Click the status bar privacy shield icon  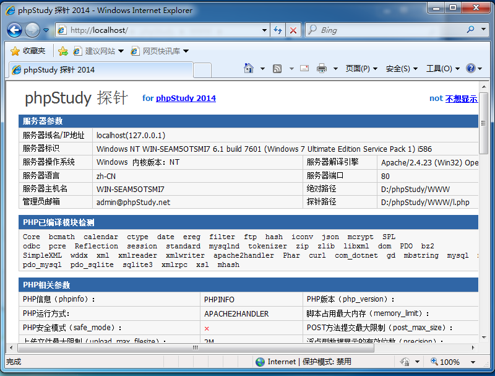405,362
